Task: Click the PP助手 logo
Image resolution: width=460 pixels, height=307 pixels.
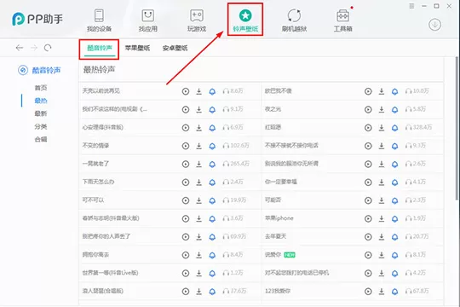Action: (x=37, y=19)
